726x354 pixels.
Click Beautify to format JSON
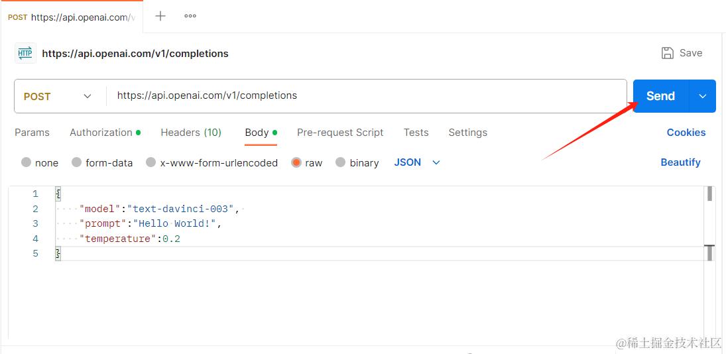(x=681, y=162)
